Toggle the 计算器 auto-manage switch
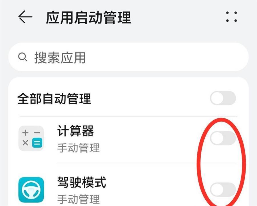Screen dimensions: 257x206 [x=223, y=138]
